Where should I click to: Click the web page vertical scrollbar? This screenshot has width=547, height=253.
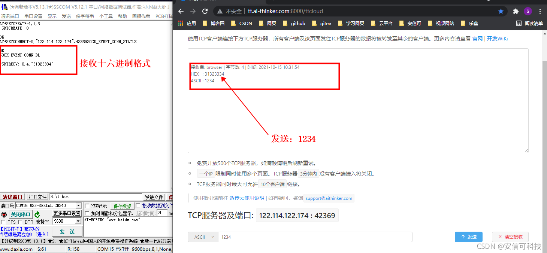click(x=544, y=142)
